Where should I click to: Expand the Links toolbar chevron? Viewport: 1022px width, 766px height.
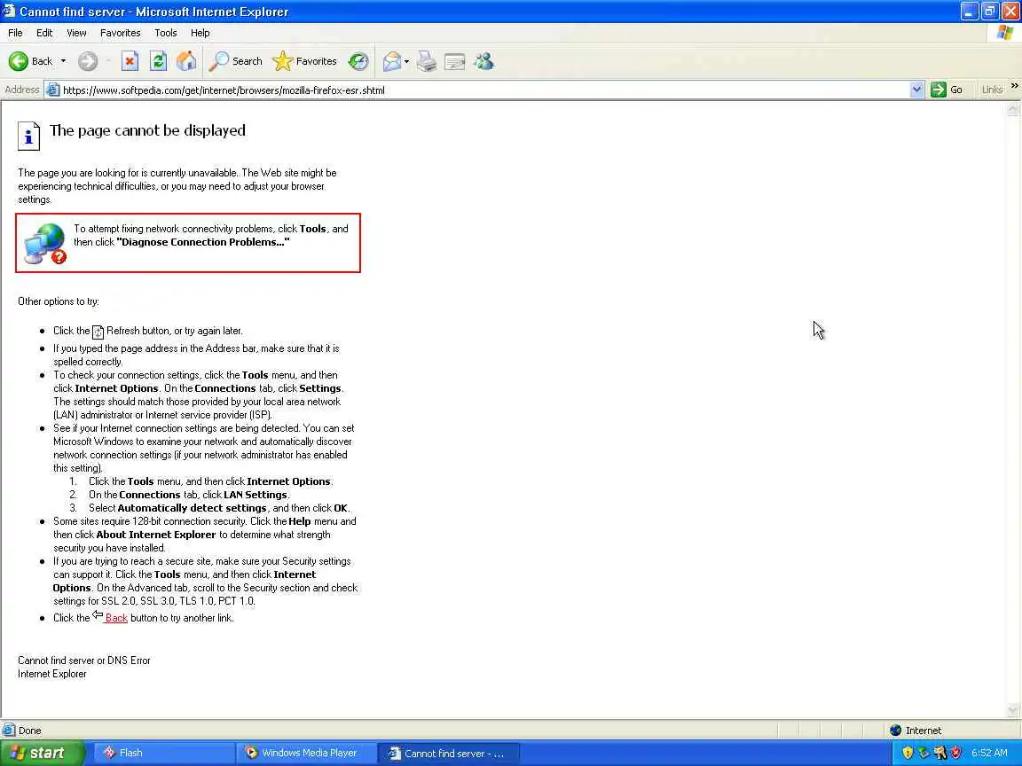(1014, 85)
